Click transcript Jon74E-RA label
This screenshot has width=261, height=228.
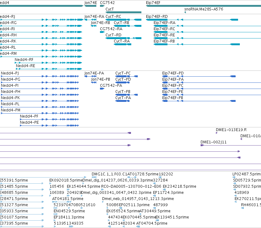pos(94,17)
